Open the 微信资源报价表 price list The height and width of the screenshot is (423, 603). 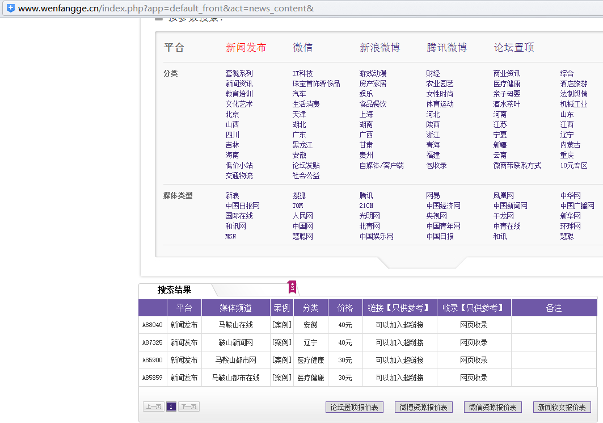point(493,407)
